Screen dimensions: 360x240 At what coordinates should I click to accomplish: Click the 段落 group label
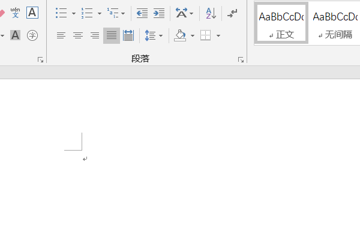click(x=140, y=59)
